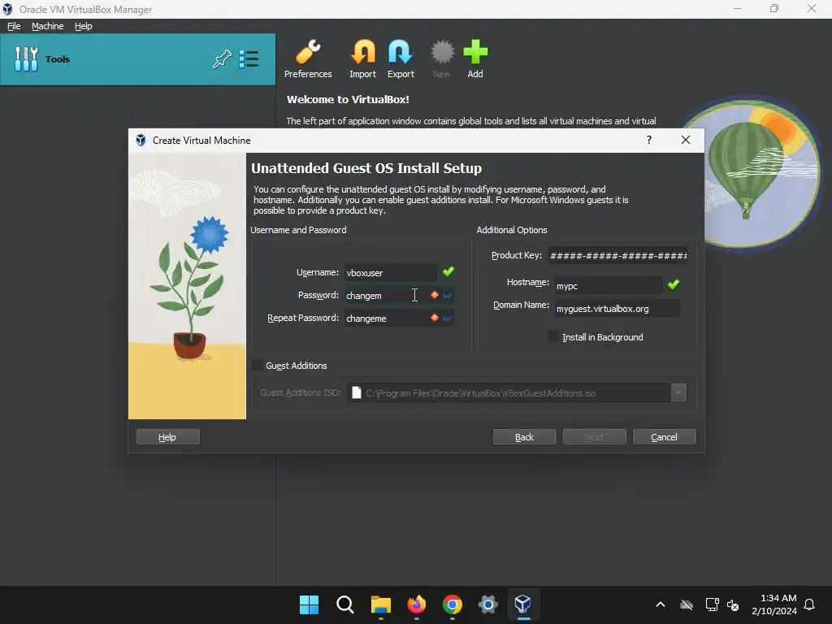This screenshot has width=832, height=624.
Task: Expand the Guest Additions ISO dropdown arrow
Action: (x=678, y=392)
